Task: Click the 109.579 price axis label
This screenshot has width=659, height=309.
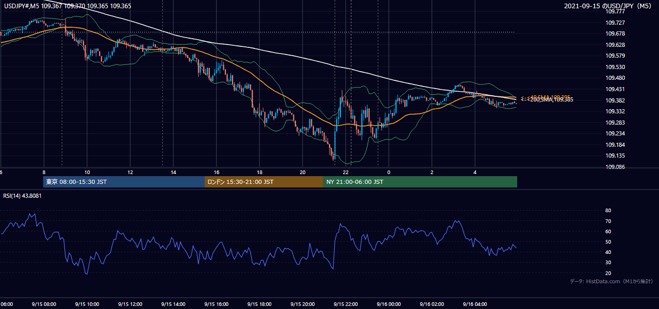Action: pyautogui.click(x=615, y=56)
